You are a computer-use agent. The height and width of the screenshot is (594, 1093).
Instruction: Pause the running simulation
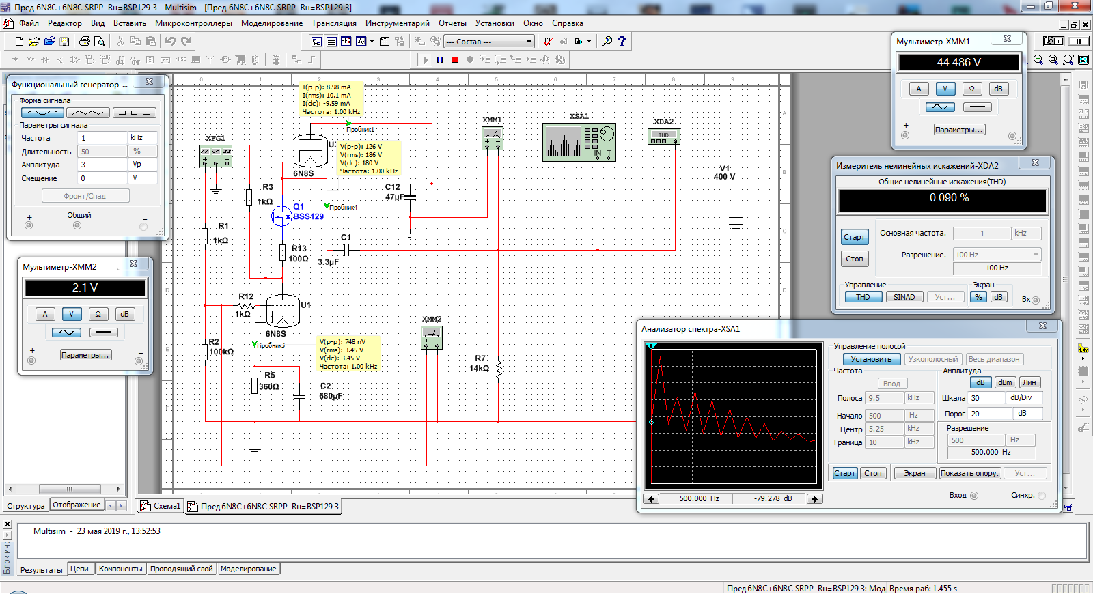tap(439, 59)
